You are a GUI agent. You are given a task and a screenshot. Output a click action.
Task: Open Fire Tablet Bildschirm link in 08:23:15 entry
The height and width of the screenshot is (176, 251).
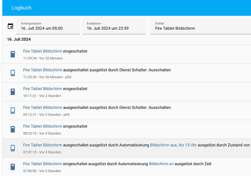(x=43, y=126)
